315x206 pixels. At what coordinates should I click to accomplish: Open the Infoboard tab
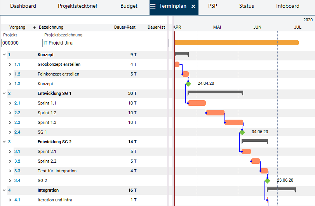point(287,6)
